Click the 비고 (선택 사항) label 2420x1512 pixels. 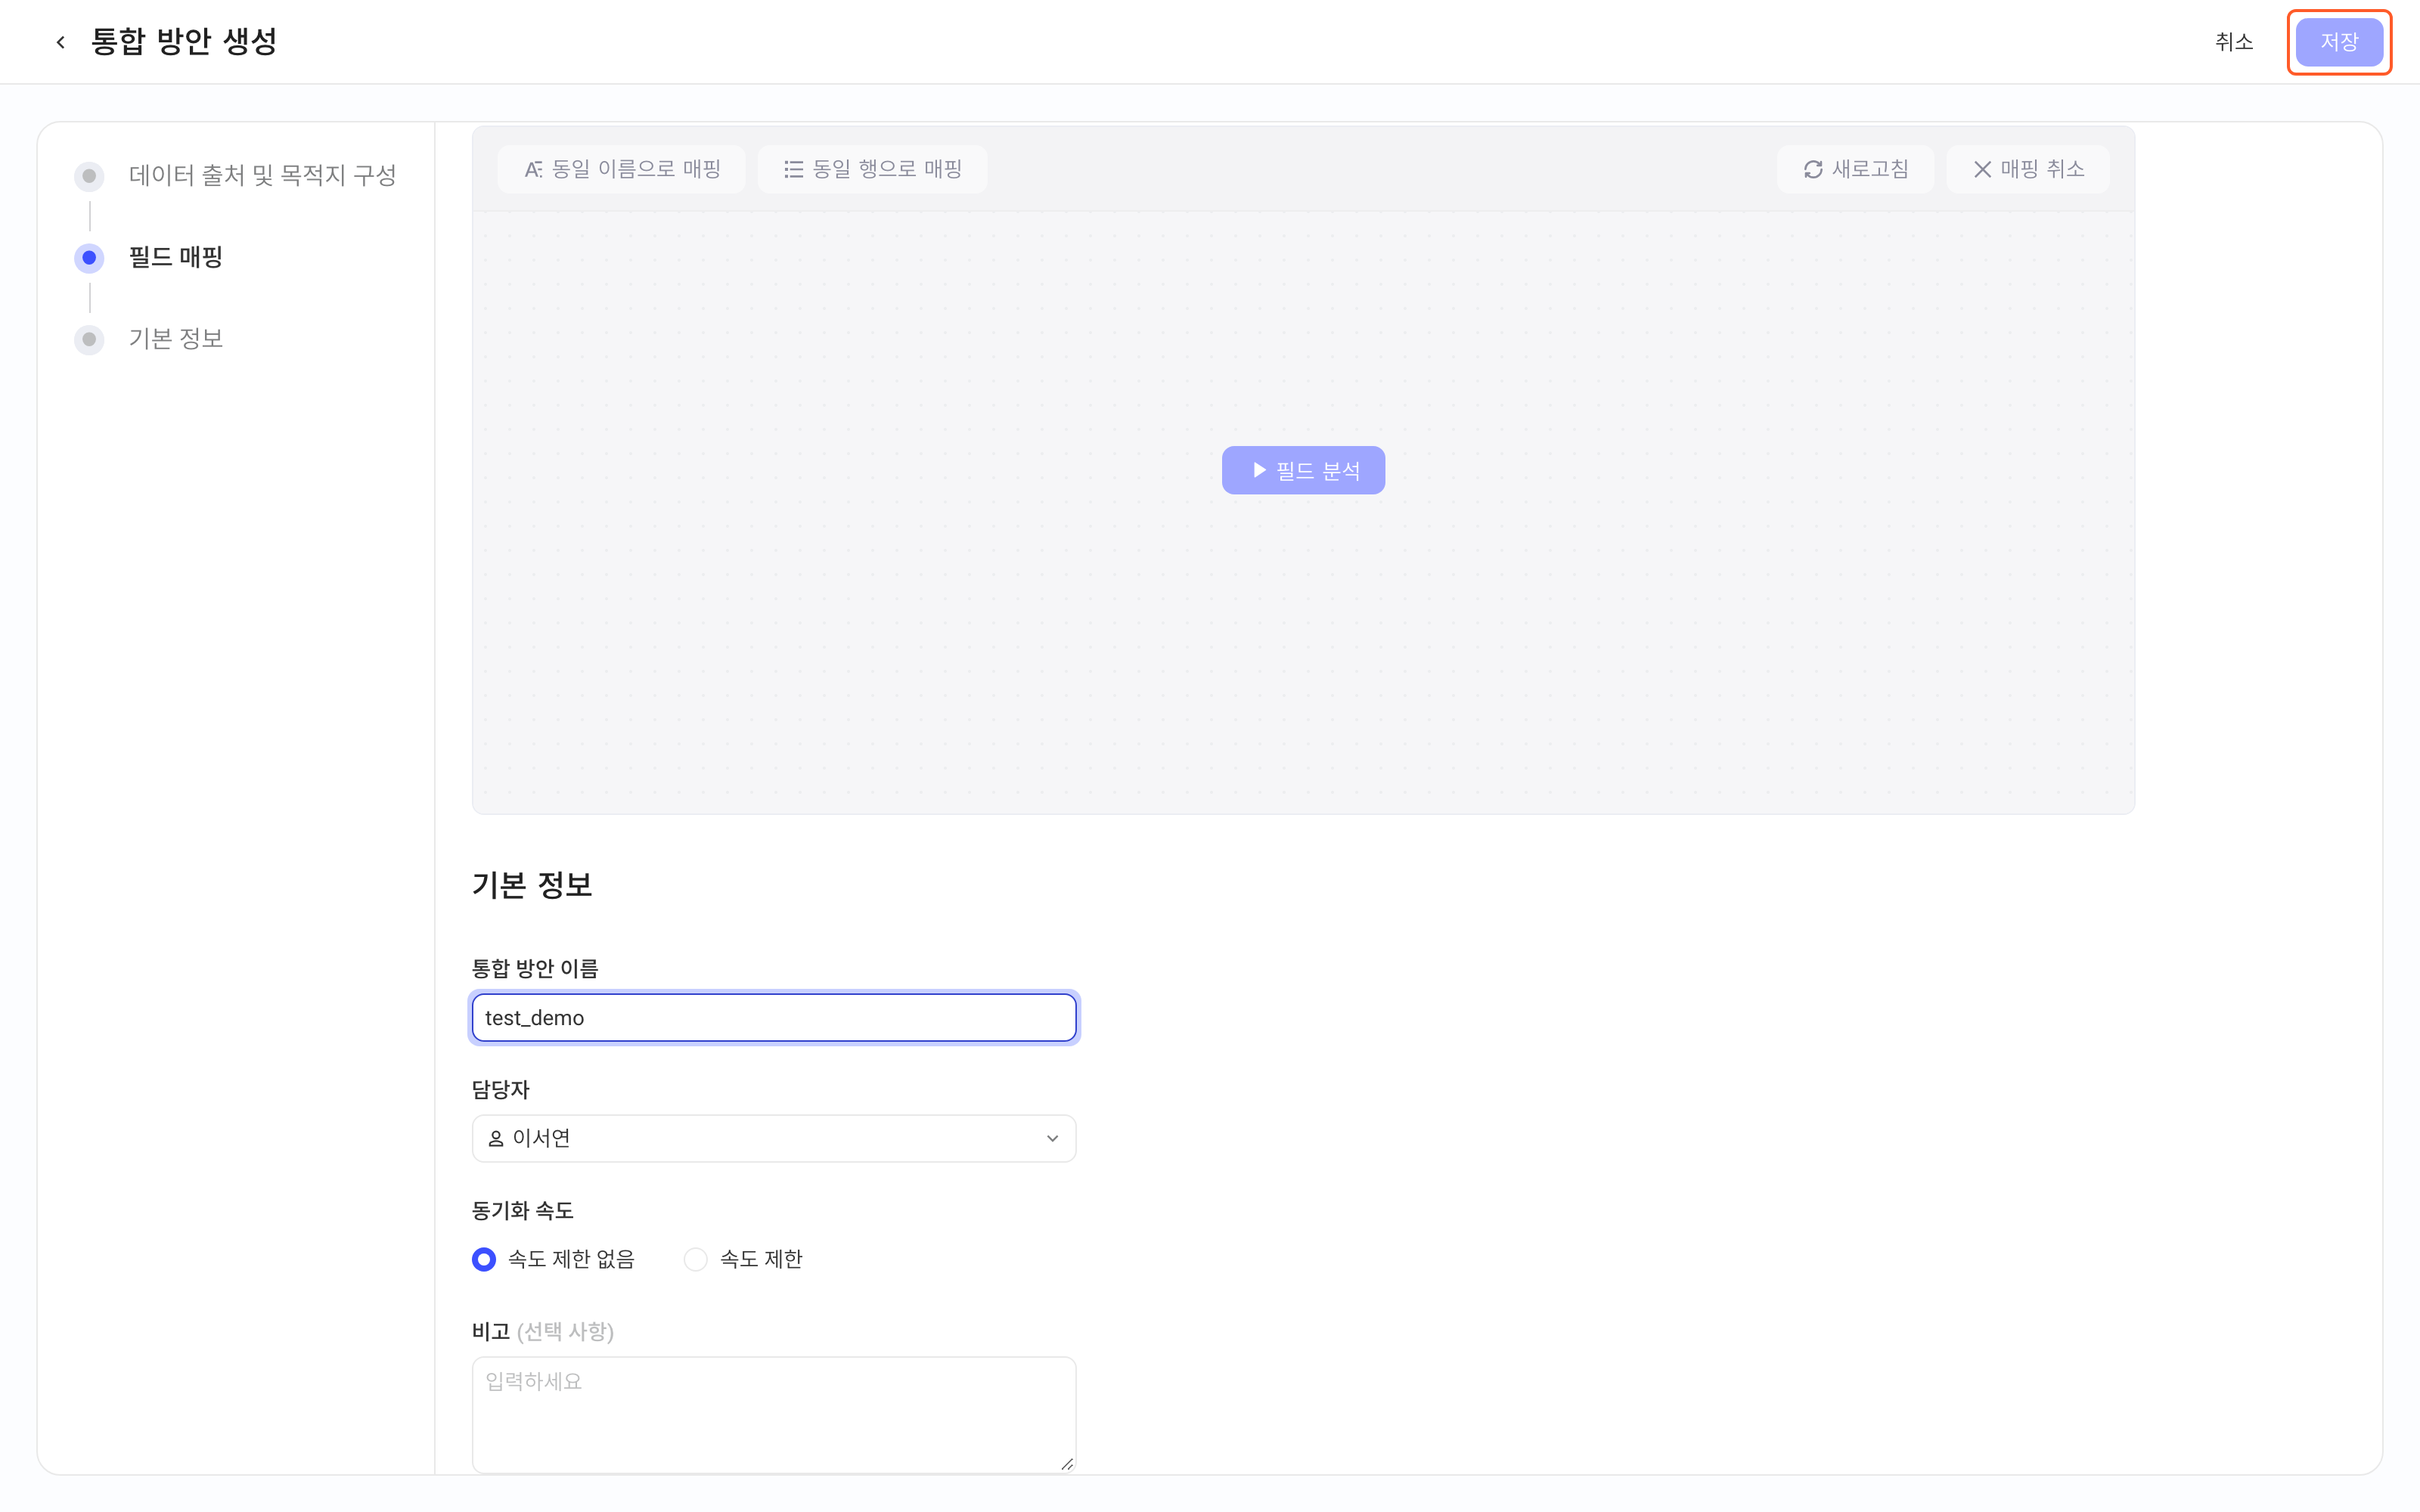coord(543,1332)
